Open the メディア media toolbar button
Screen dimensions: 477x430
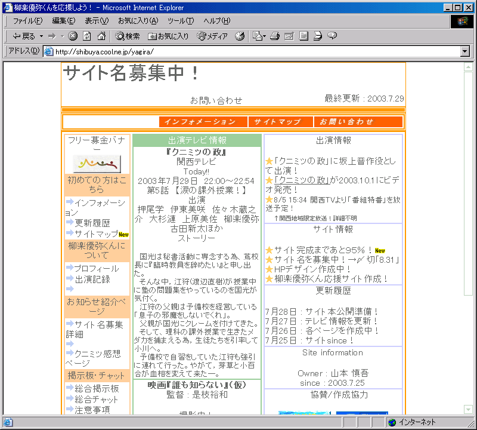(x=212, y=36)
